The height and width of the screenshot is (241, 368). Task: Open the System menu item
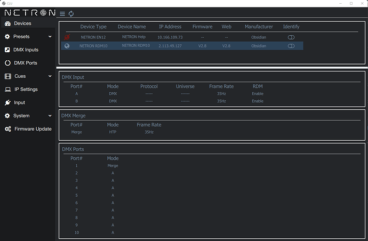21,116
